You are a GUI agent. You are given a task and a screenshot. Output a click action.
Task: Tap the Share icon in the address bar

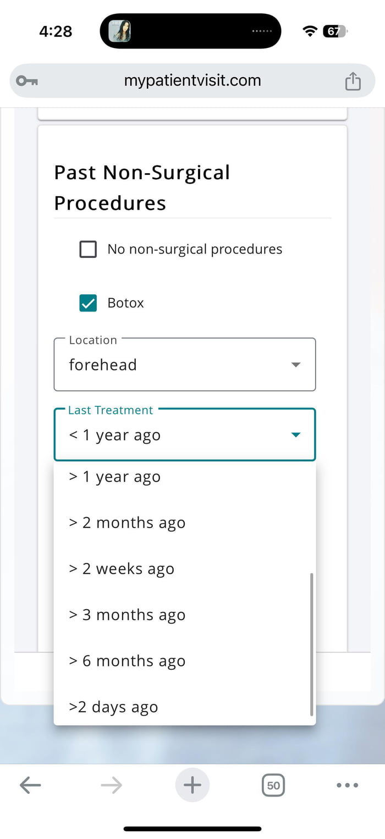[x=353, y=80]
